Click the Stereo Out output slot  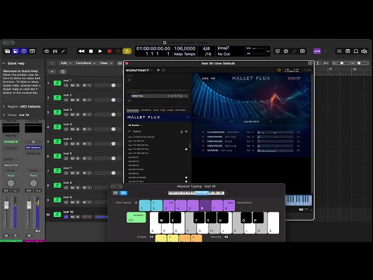point(10,165)
